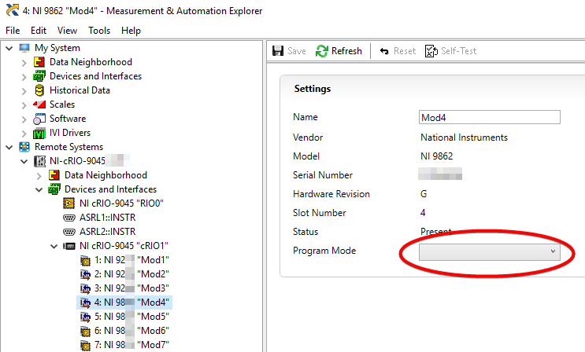Screen dimensions: 585x352
Task: Click the Save button label
Action: coord(297,51)
